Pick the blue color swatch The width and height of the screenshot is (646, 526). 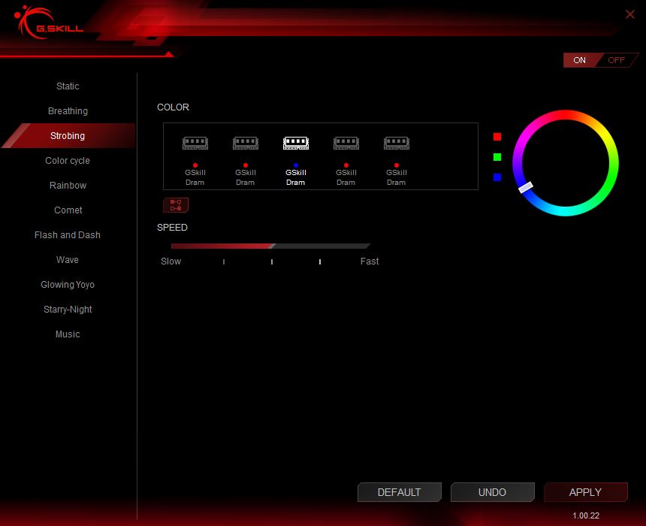(497, 177)
